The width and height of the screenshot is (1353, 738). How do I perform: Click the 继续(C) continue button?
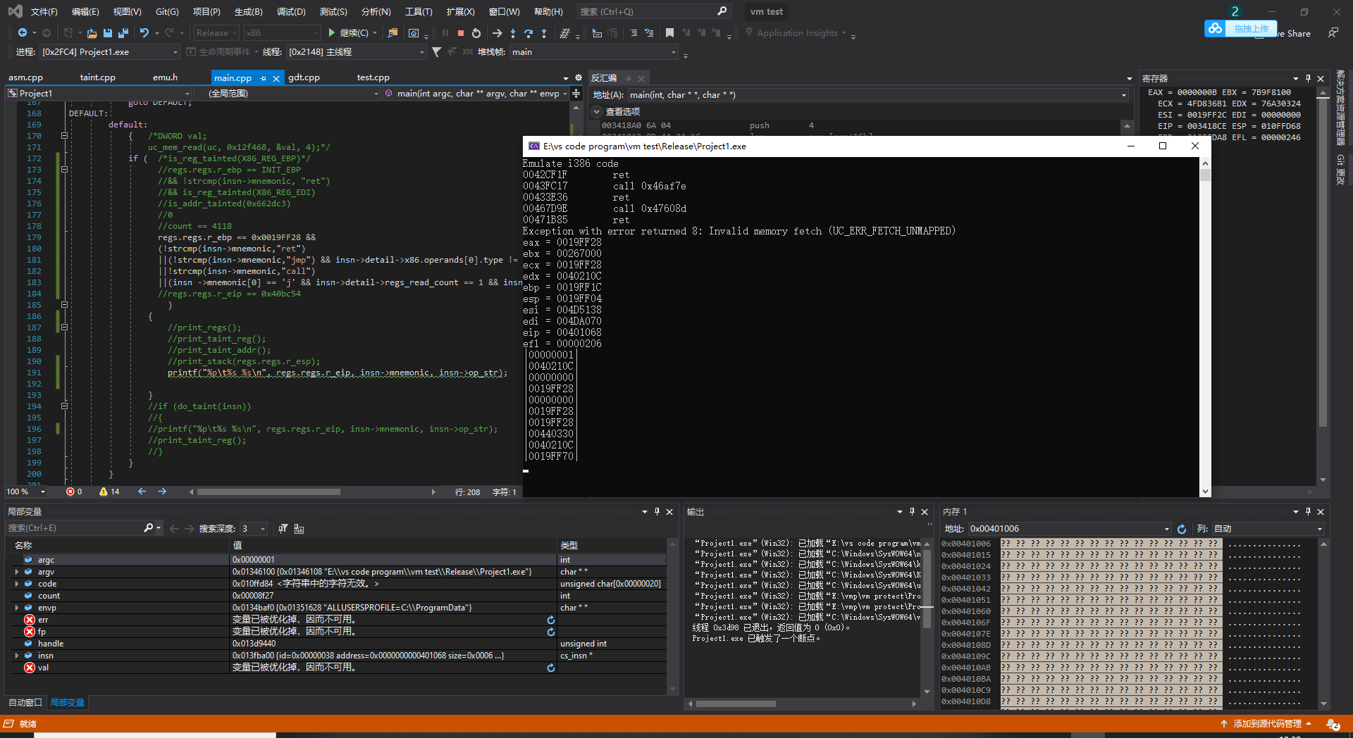tap(352, 33)
